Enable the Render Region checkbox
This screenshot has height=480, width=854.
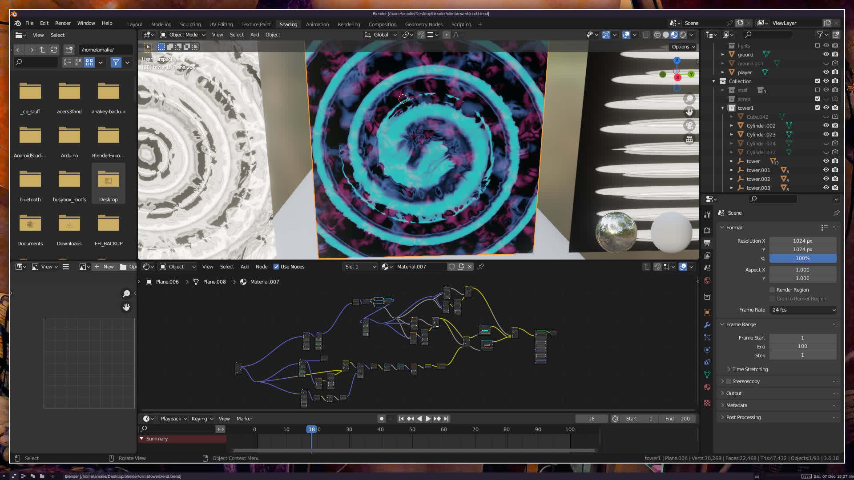coord(772,290)
